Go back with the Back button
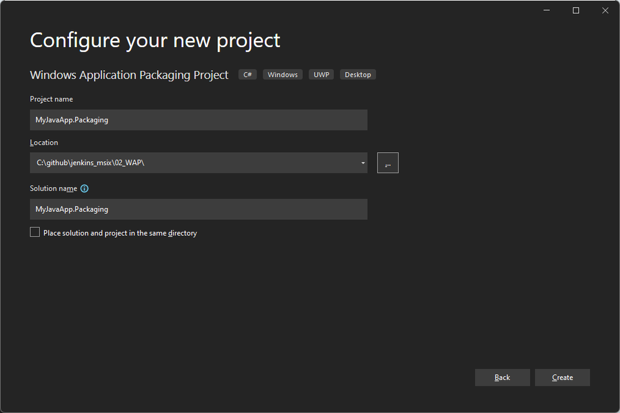The width and height of the screenshot is (620, 413). (x=502, y=378)
